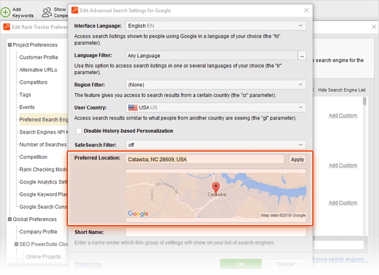Open the SafeSearch Filter dropdown
The width and height of the screenshot is (379, 275).
click(215, 145)
